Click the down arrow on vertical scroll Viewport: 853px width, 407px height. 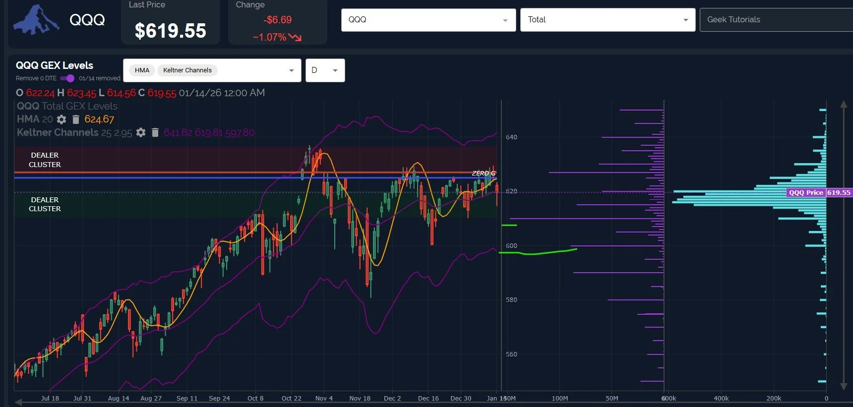pos(844,386)
